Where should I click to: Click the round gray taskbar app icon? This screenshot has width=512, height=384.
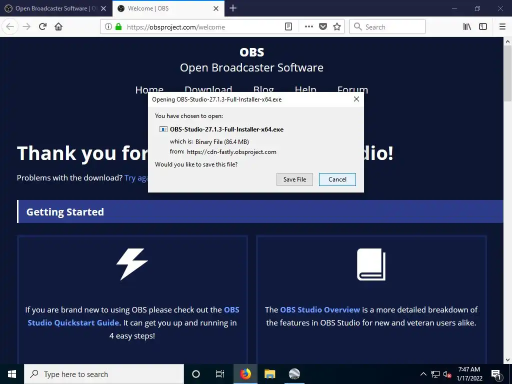pyautogui.click(x=294, y=374)
